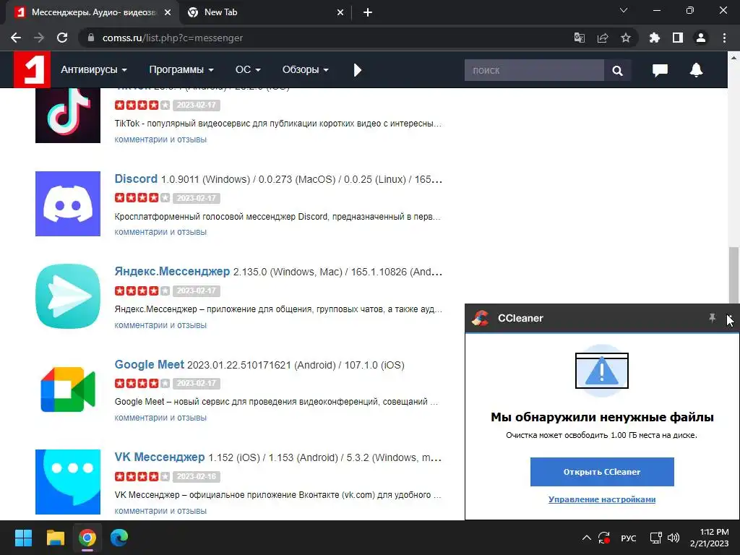Open Chrome three-dot menu
Image resolution: width=740 pixels, height=555 pixels.
(x=724, y=38)
